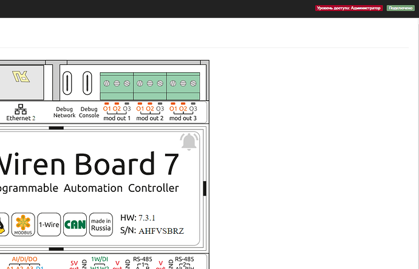Image resolution: width=419 pixels, height=269 pixels.
Task: Click the 'RS-485 2' port label
Action: coord(185,262)
